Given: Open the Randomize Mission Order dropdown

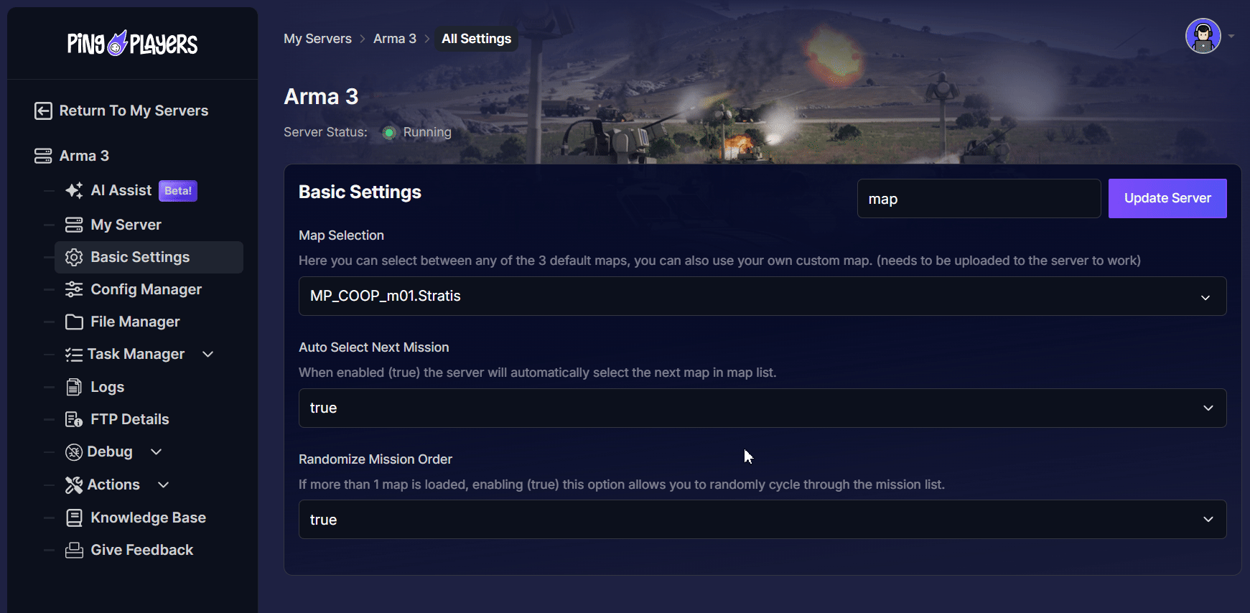Looking at the screenshot, I should click(762, 520).
